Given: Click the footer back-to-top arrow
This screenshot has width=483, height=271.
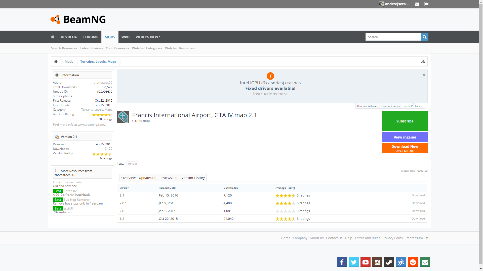Looking at the screenshot, I should (x=427, y=238).
